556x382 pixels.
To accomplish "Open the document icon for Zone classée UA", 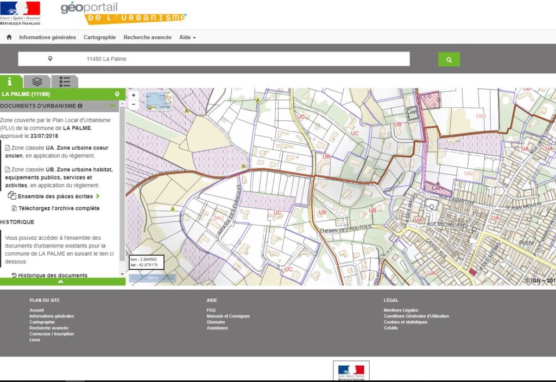I will [x=8, y=148].
